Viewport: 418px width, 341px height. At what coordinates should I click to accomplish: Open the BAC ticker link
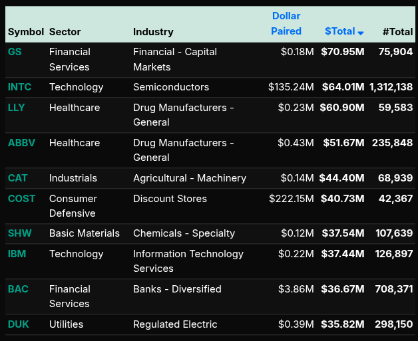[x=18, y=289]
